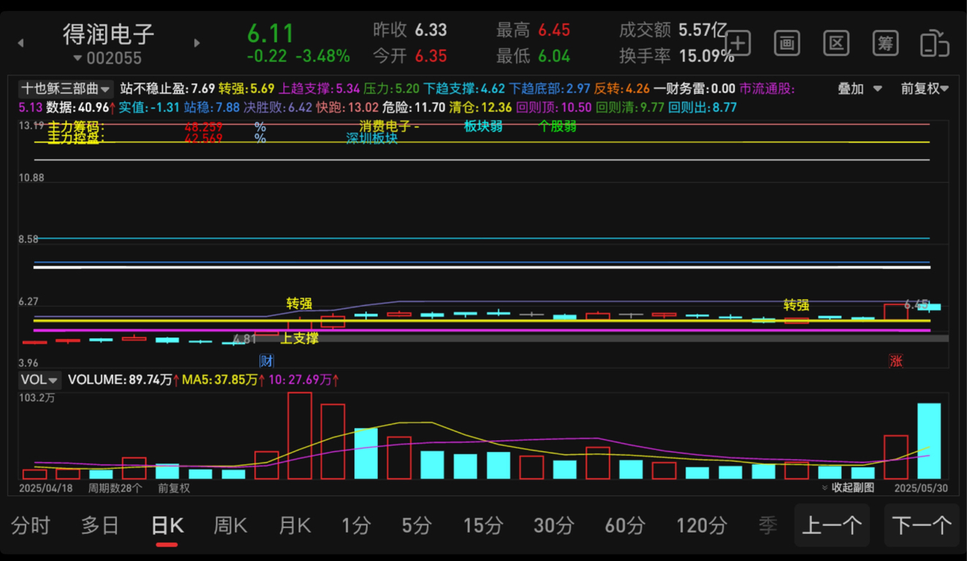The width and height of the screenshot is (967, 561).
Task: Tap the 换手率 15.09% value
Action: click(706, 56)
